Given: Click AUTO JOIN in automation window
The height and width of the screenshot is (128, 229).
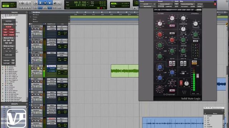Looking at the screenshot, I should coord(9,55).
